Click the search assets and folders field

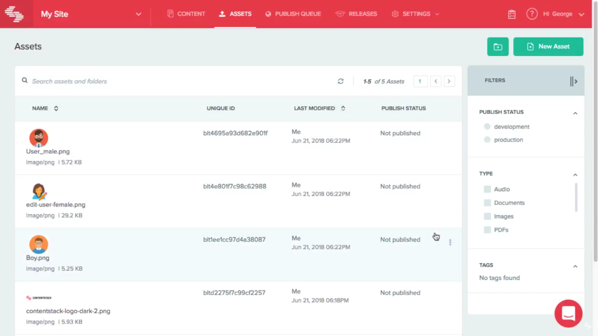(175, 81)
